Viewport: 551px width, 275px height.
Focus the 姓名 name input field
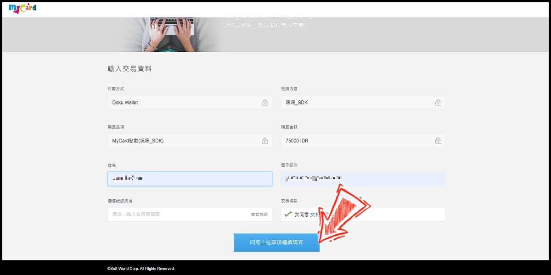coord(190,179)
